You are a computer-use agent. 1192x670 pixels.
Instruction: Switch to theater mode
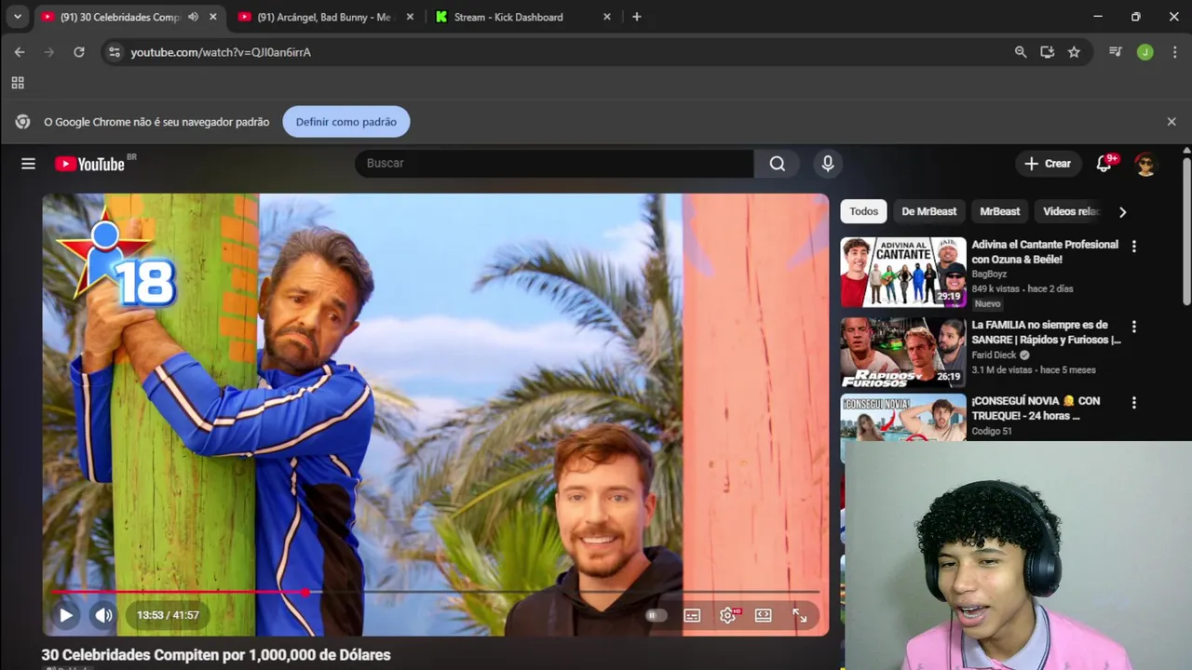click(x=764, y=615)
